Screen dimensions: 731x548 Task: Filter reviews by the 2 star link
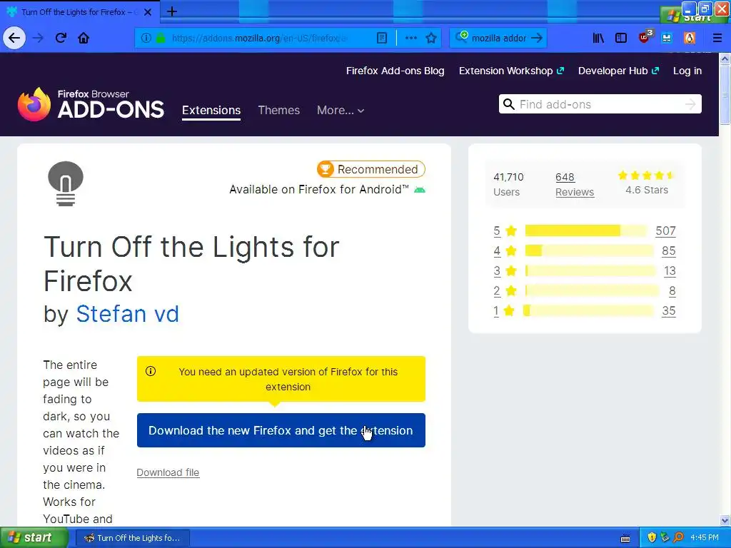click(x=497, y=291)
